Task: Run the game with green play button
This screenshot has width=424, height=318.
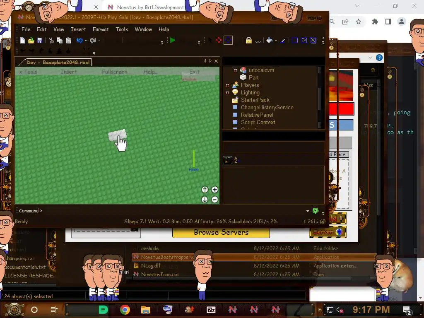Action: pos(173,40)
